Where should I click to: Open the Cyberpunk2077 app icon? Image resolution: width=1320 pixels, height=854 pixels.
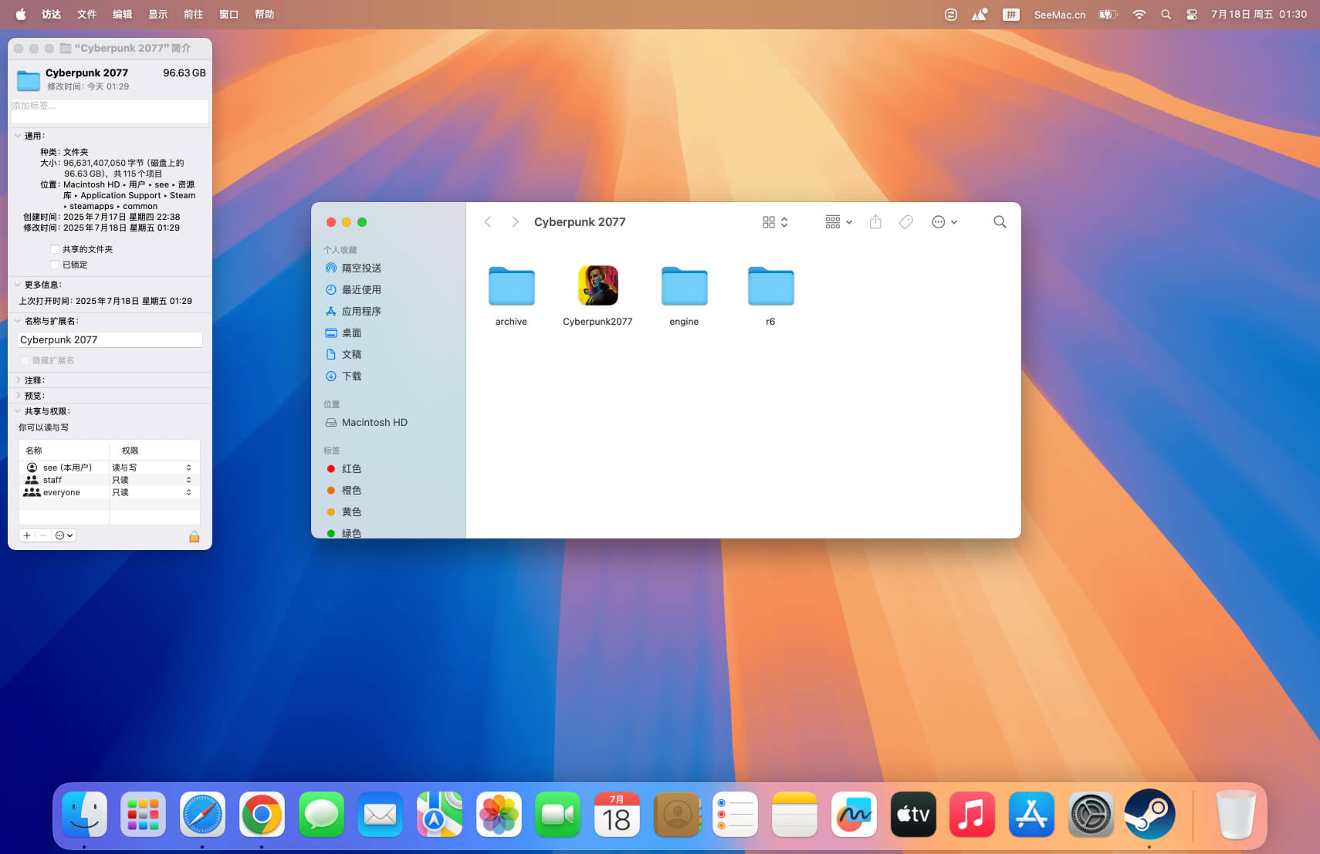(x=597, y=286)
